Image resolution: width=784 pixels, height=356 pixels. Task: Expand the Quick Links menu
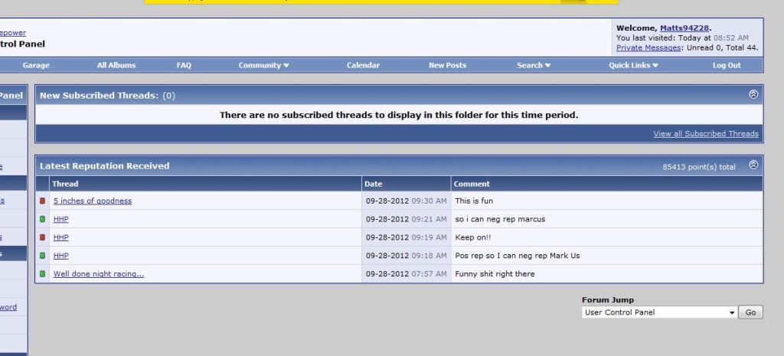[633, 66]
